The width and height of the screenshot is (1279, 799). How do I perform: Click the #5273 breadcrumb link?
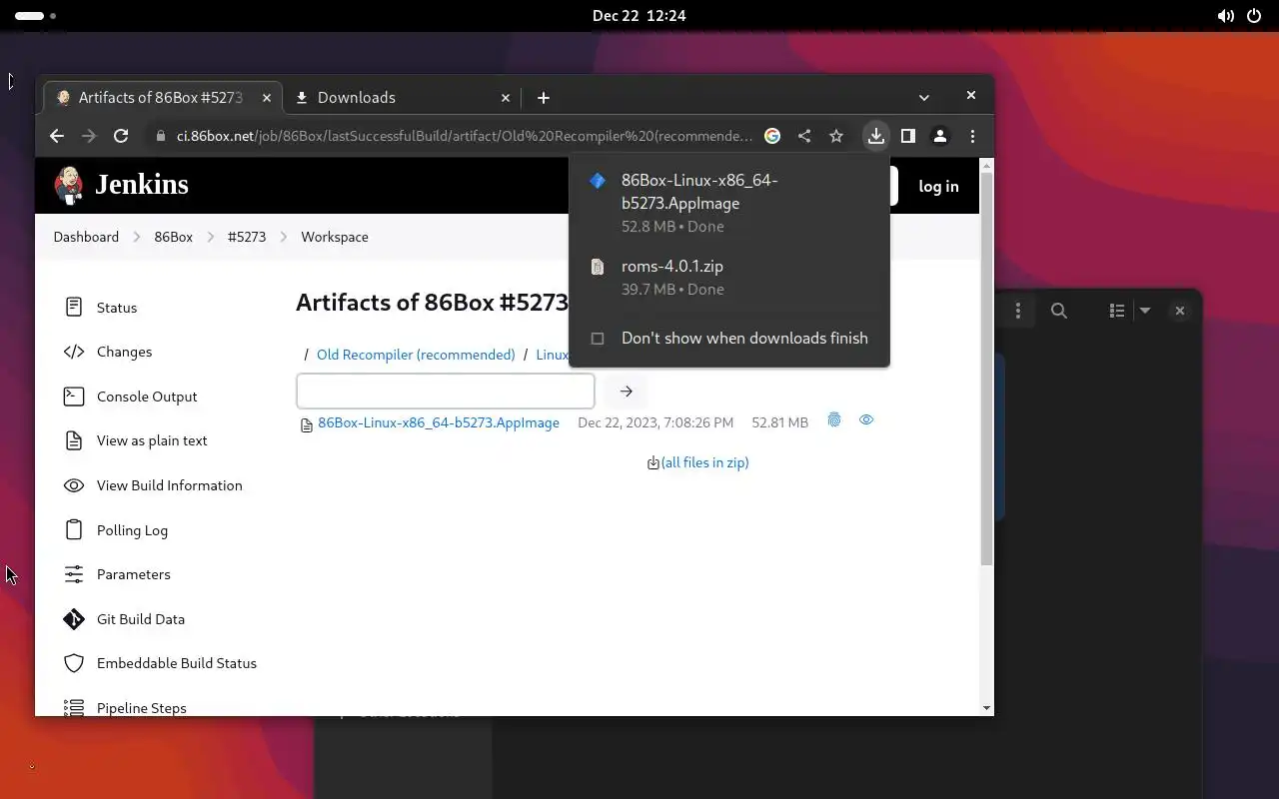(247, 237)
